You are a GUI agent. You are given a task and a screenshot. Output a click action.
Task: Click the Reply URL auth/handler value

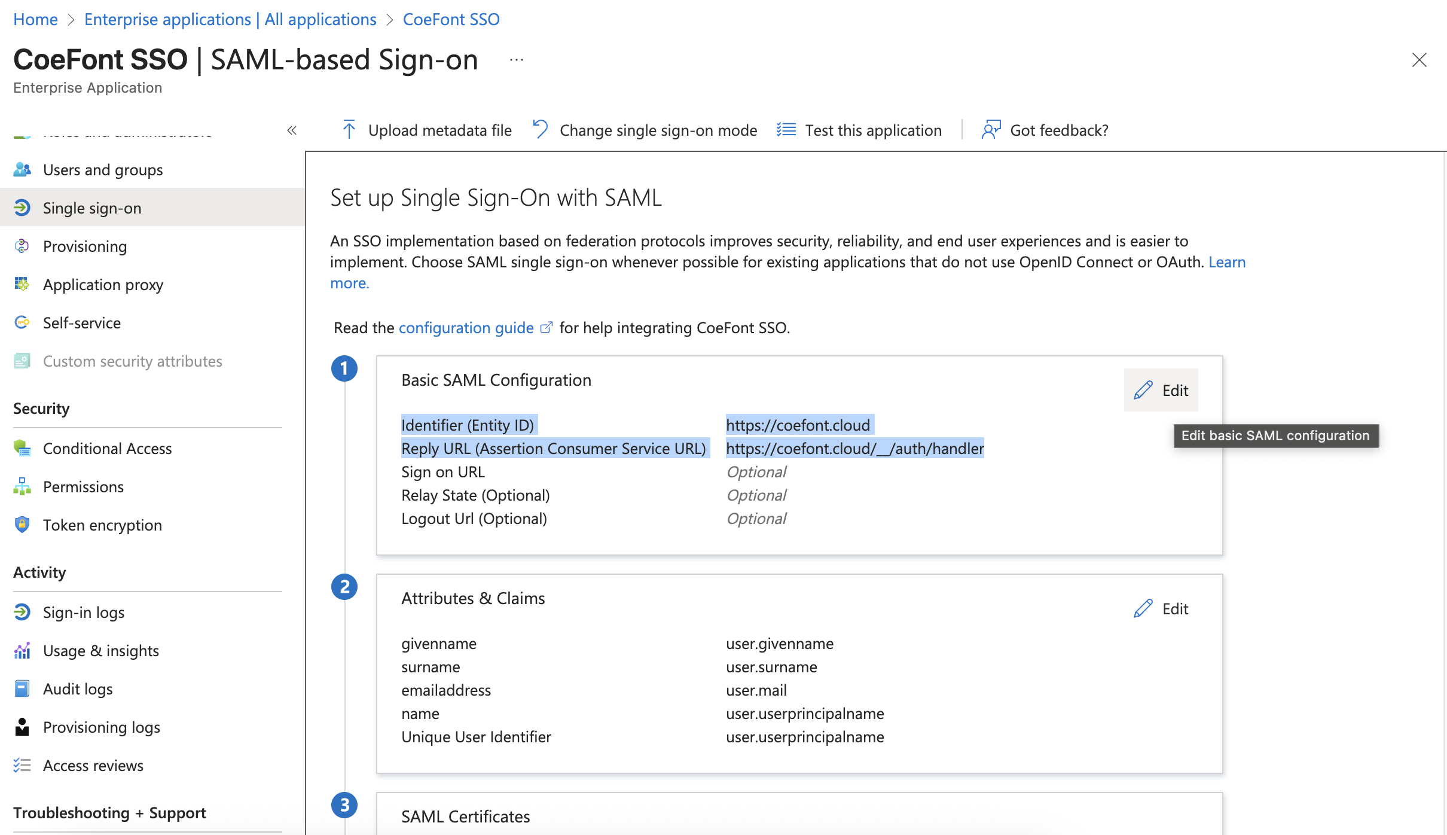(855, 449)
